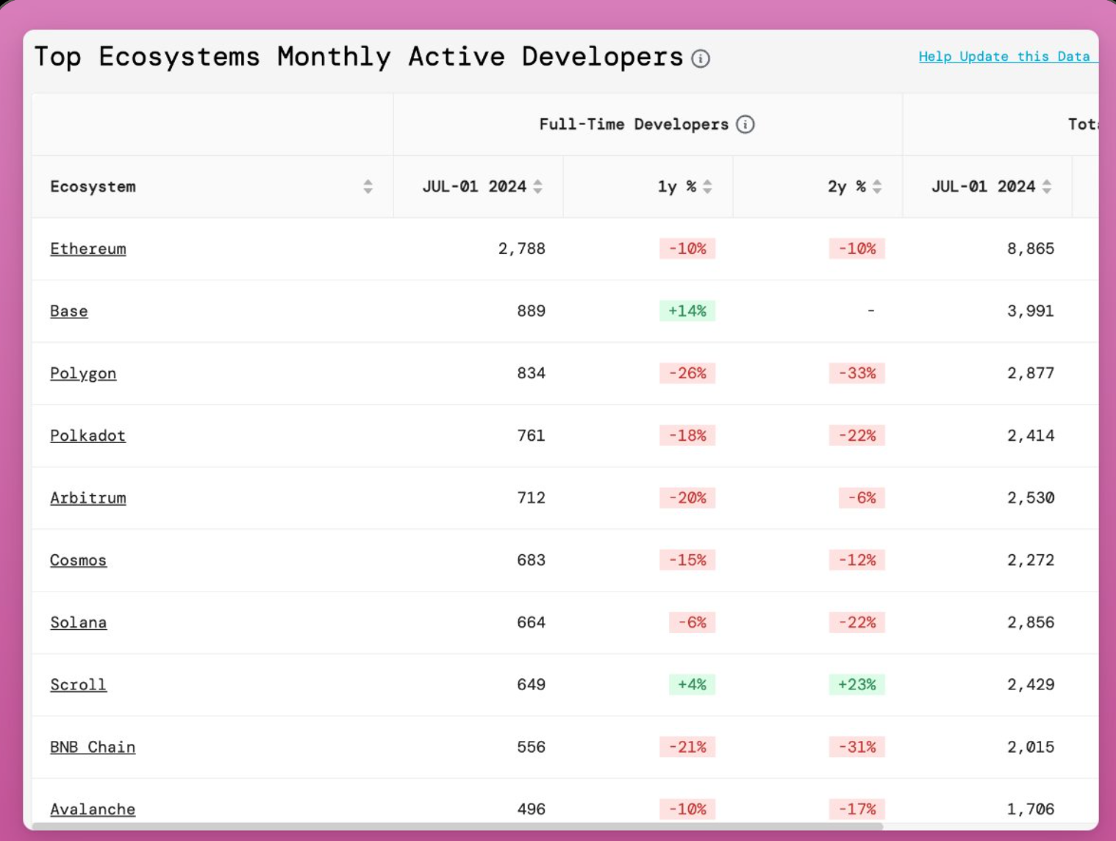The height and width of the screenshot is (841, 1116).
Task: Select Polkadot's -18% 1y badge
Action: (x=687, y=436)
